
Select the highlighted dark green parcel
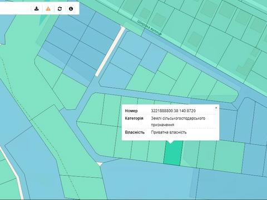(x=173, y=153)
